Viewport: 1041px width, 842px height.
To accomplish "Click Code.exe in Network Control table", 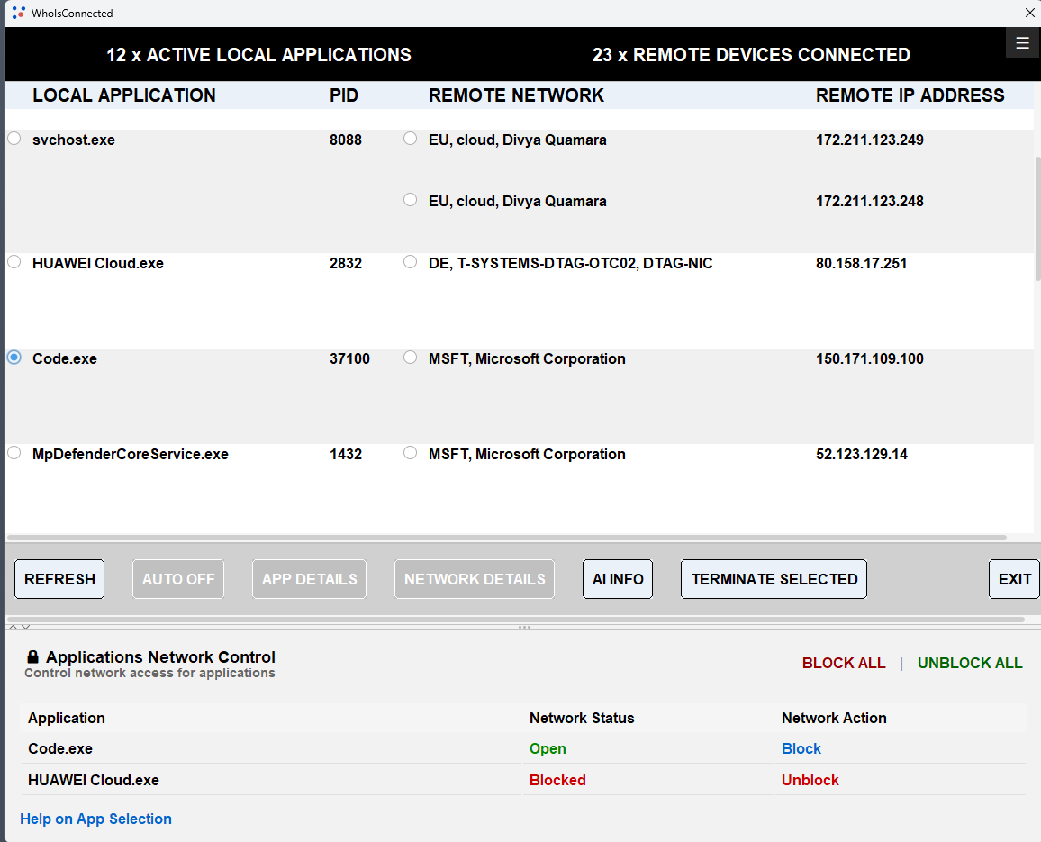I will point(60,748).
